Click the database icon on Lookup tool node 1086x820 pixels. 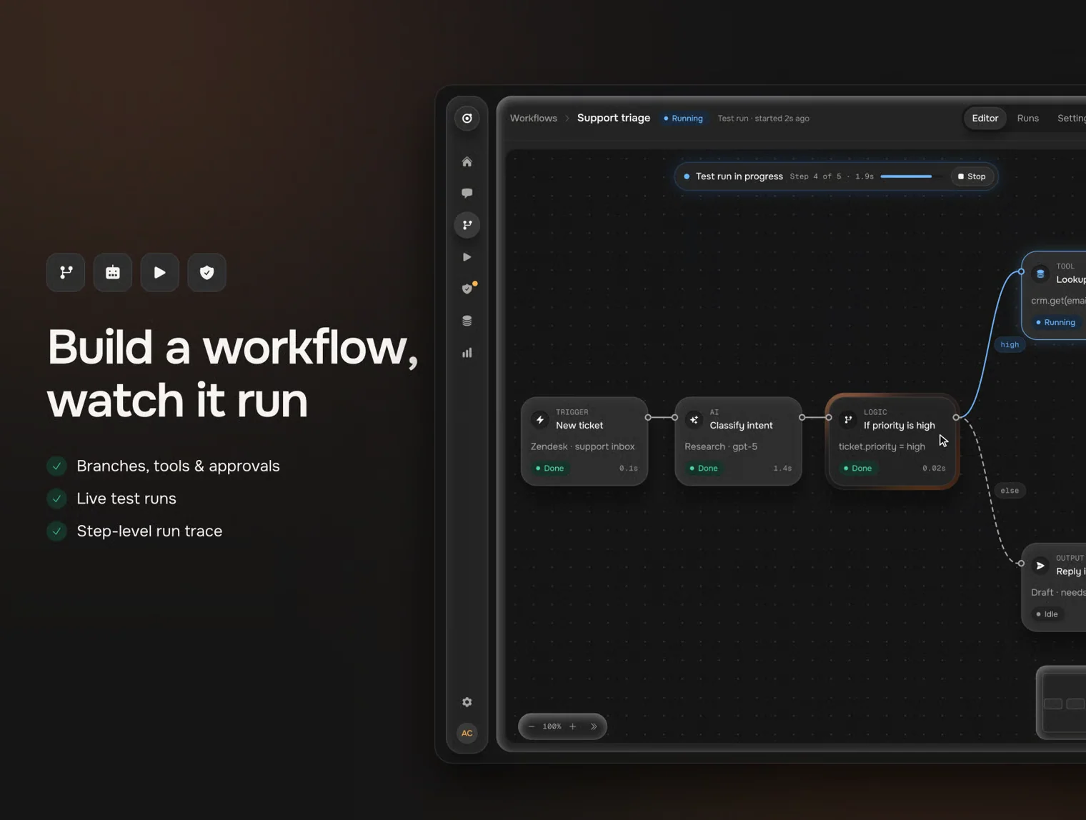click(x=1040, y=274)
